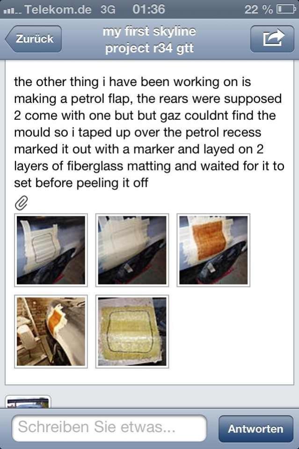The image size is (299, 449).
Task: Tap the Telekom.de carrier label
Action: click(x=58, y=9)
